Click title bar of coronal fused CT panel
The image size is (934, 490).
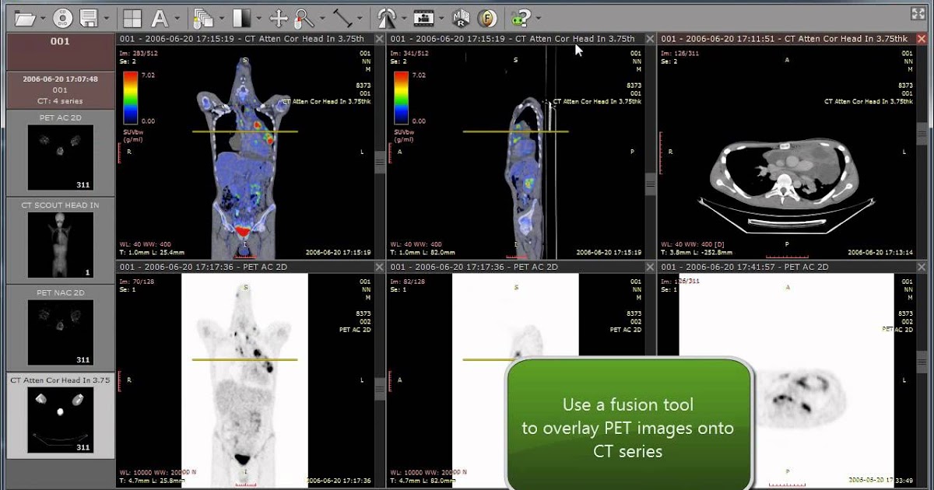tap(245, 39)
